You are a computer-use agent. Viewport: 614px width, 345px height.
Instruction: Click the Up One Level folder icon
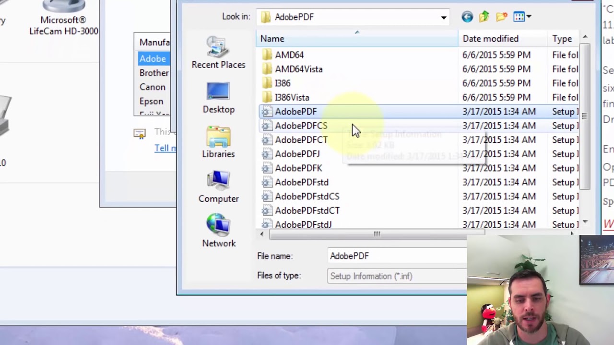tap(484, 17)
